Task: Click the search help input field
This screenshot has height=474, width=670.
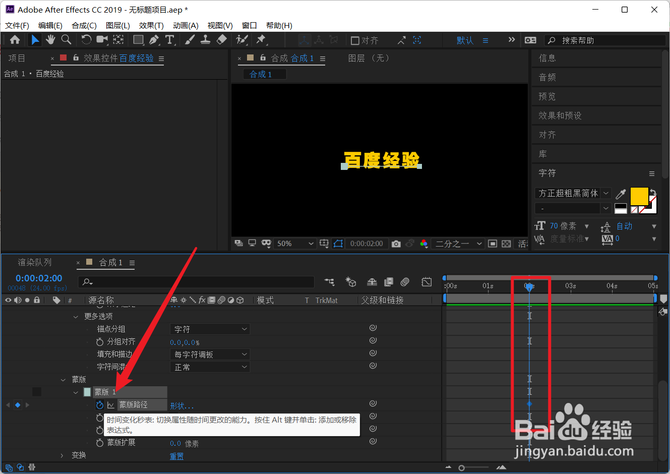Action: click(605, 40)
